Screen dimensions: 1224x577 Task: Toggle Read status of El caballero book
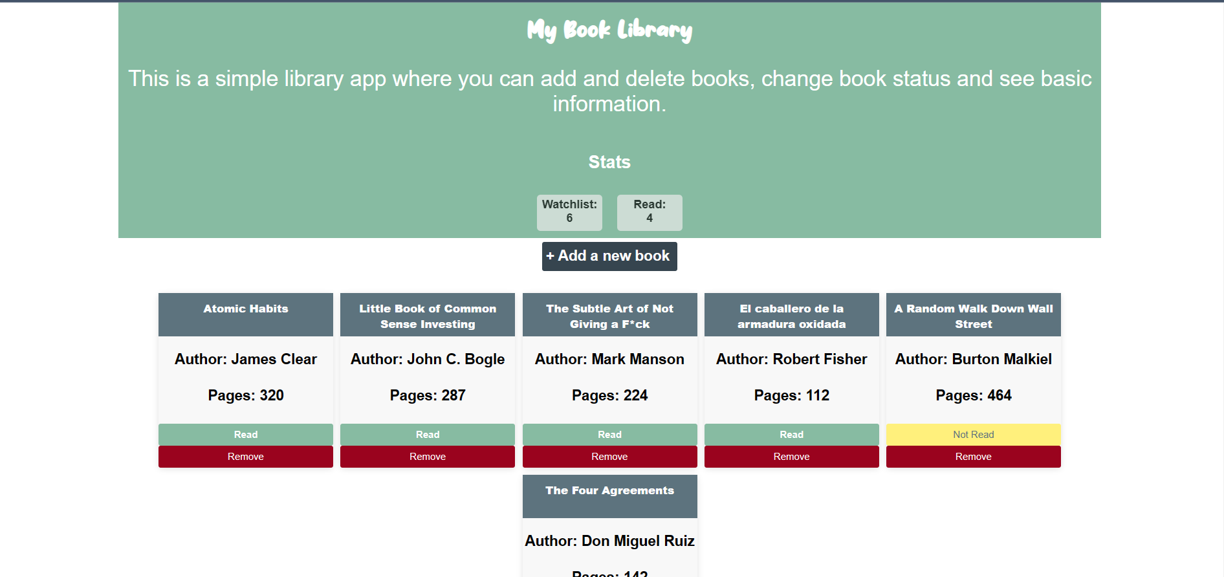tap(792, 435)
